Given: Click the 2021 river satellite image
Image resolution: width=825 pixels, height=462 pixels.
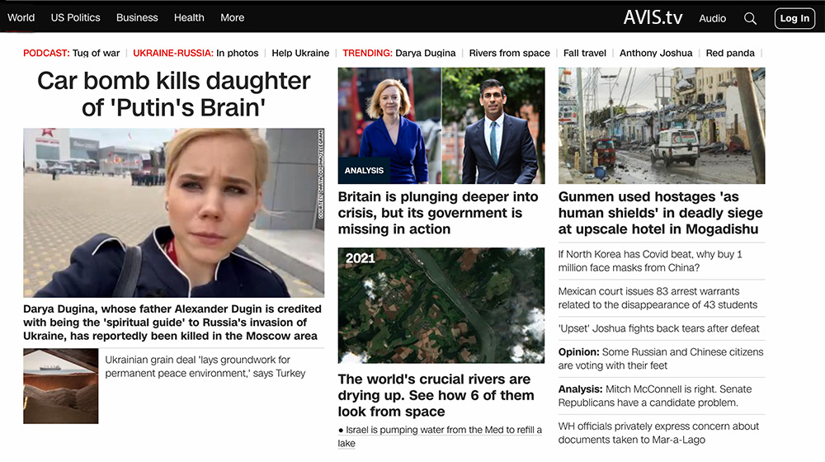Looking at the screenshot, I should (x=441, y=305).
